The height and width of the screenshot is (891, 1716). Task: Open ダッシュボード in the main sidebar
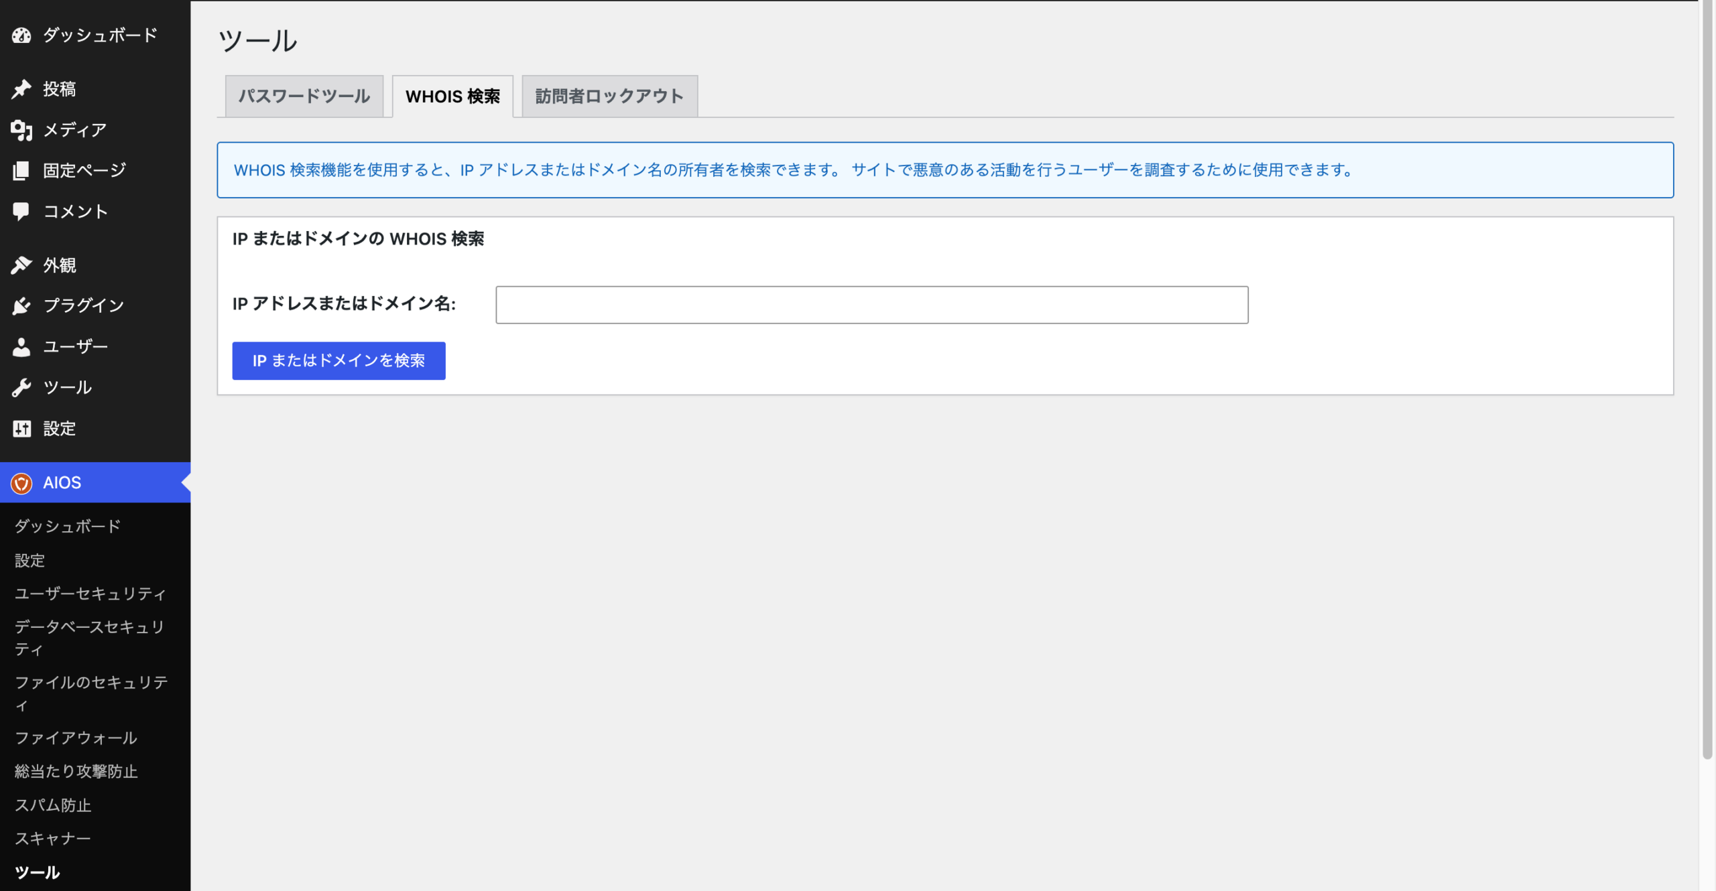(101, 35)
